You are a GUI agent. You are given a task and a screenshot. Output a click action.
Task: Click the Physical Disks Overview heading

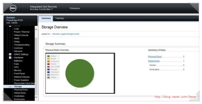point(57,50)
